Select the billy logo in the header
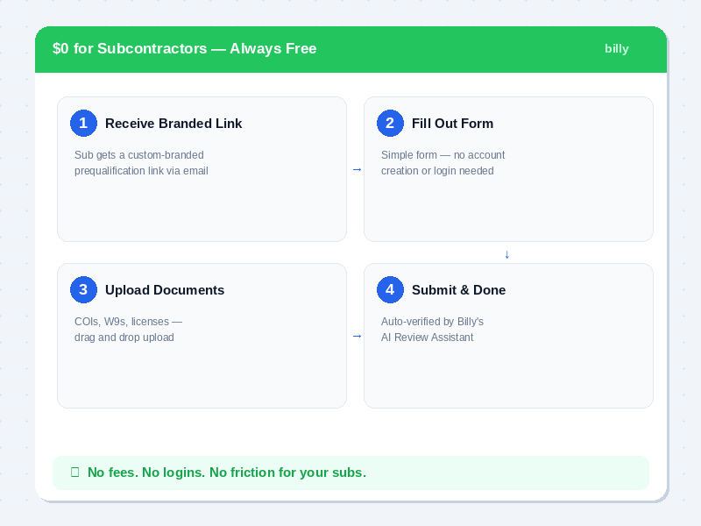This screenshot has height=526, width=701. 617,49
